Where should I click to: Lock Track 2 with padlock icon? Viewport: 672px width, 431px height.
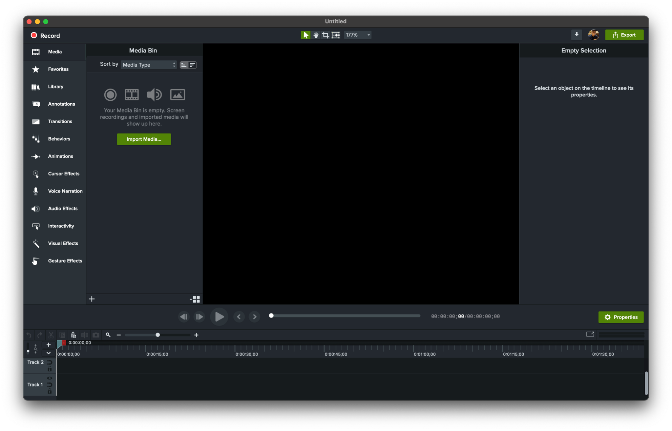tap(50, 369)
